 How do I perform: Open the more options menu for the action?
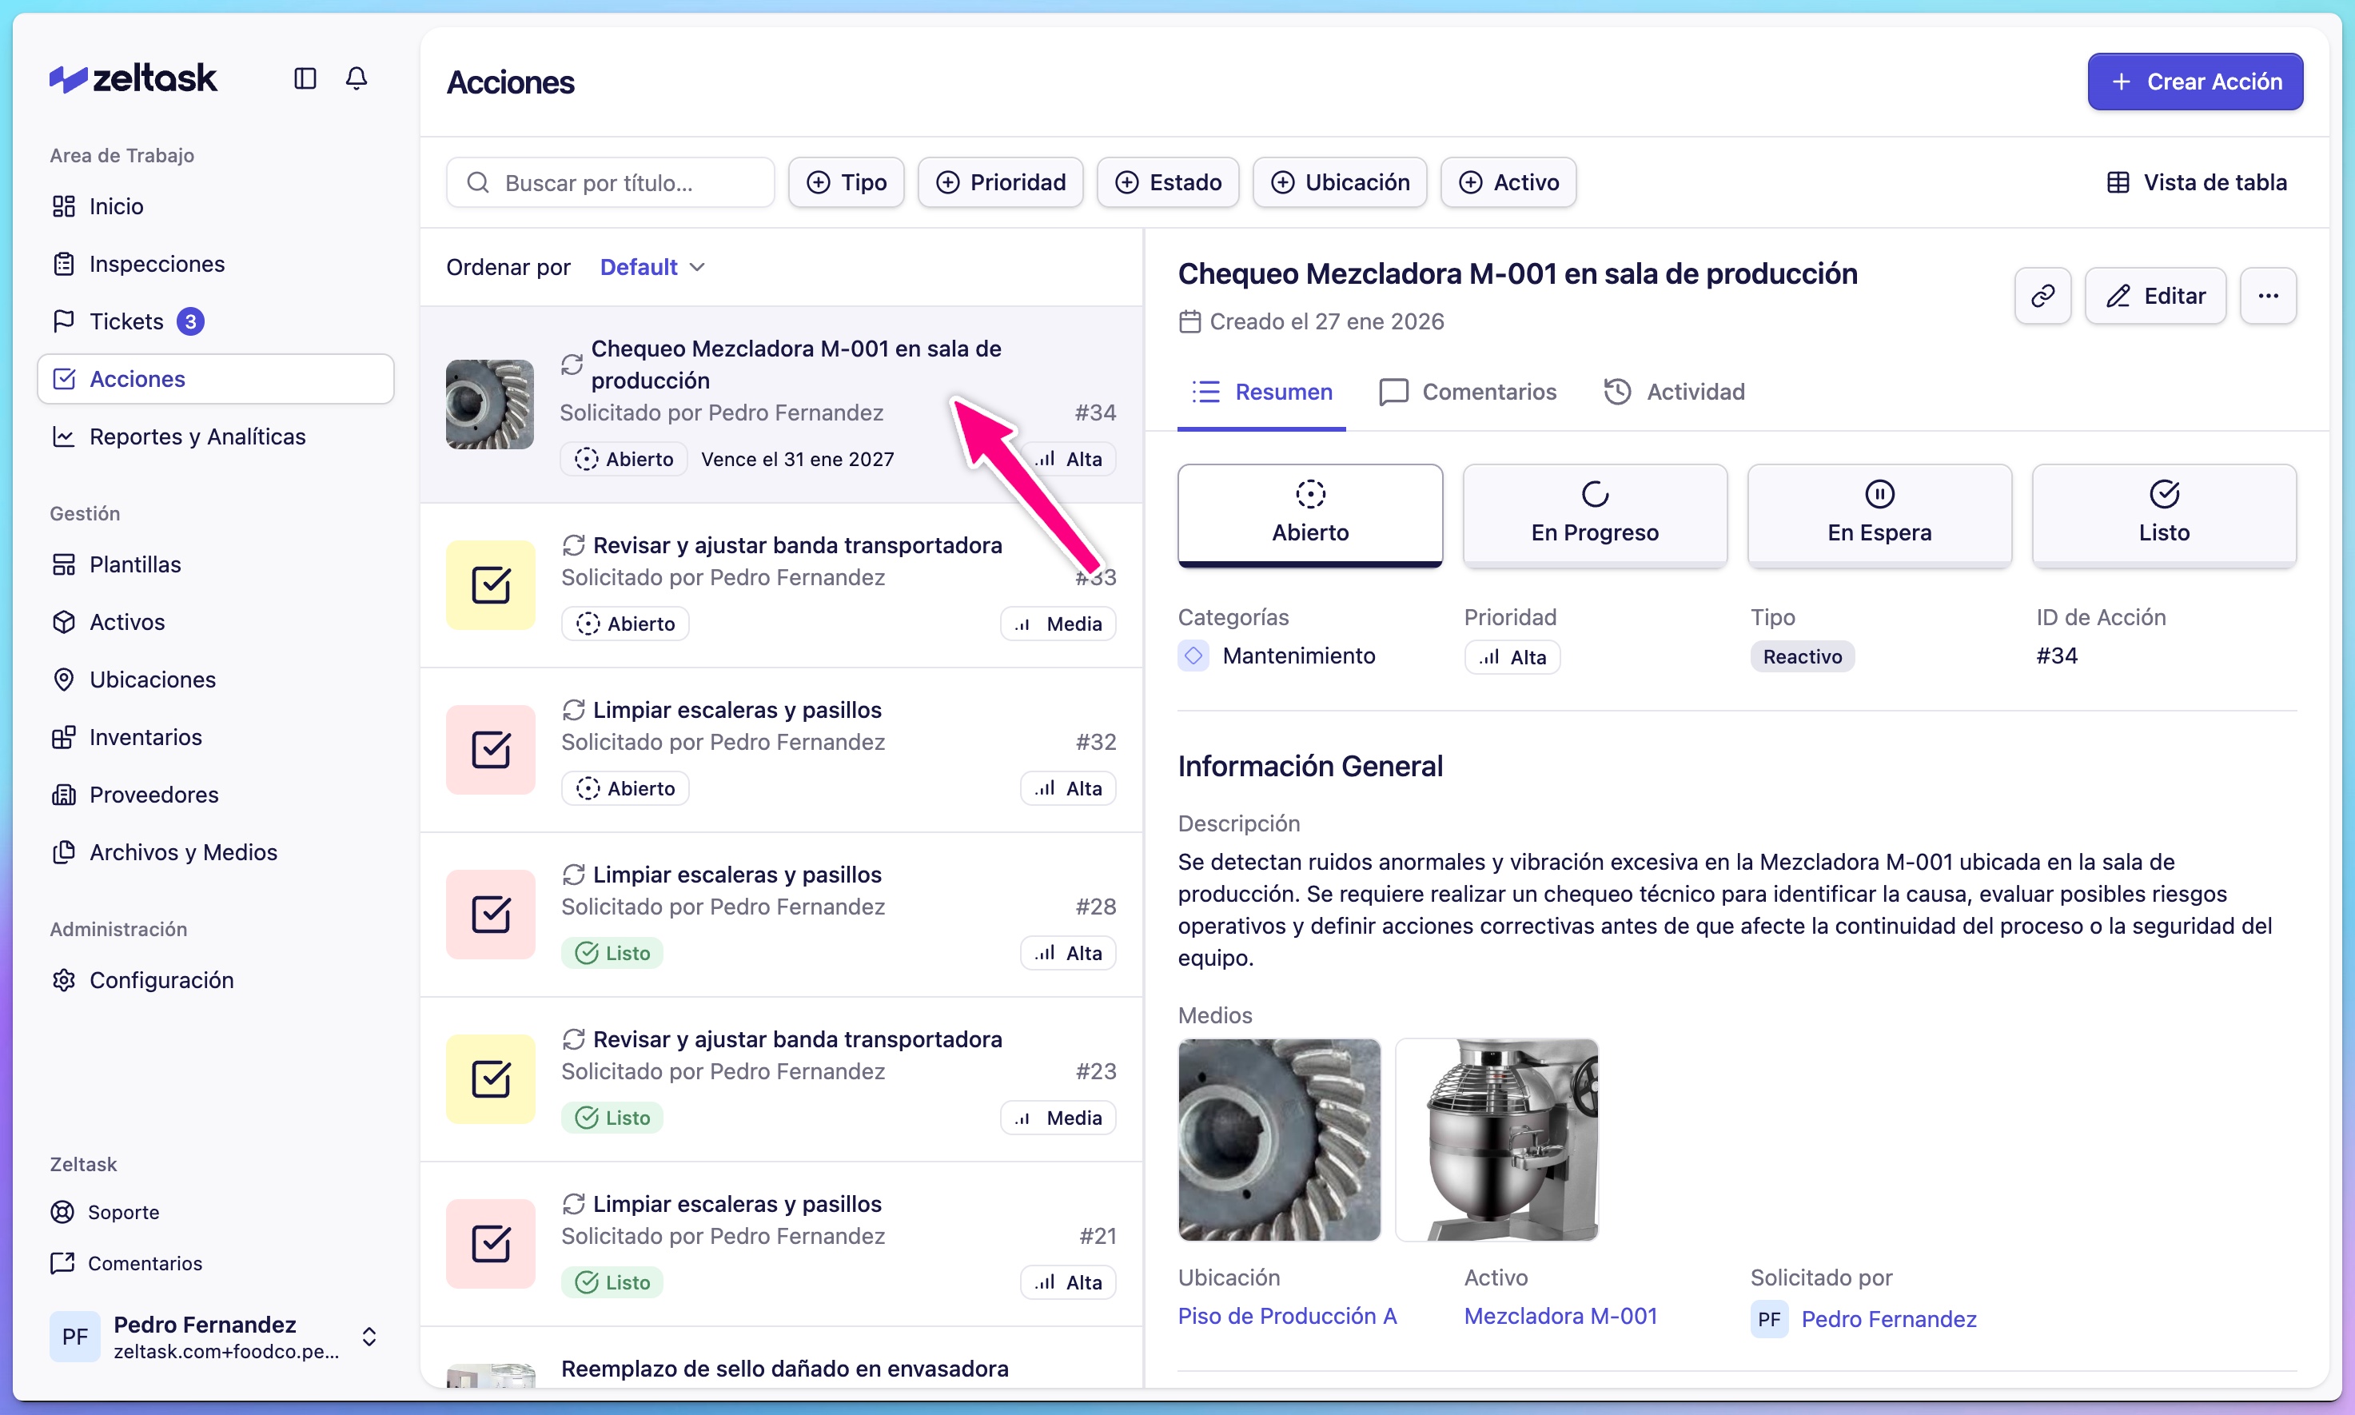(2268, 296)
